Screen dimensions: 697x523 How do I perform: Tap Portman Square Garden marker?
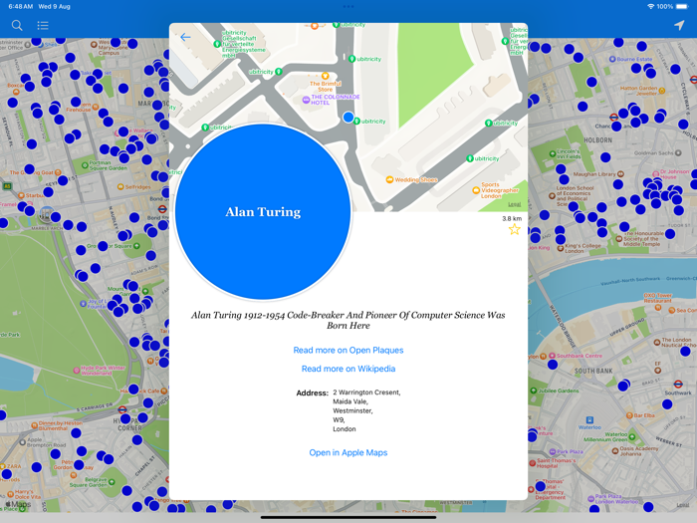pos(85,165)
